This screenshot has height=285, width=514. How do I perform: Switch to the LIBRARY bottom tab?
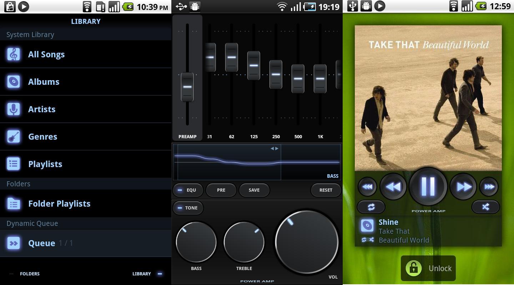point(147,274)
